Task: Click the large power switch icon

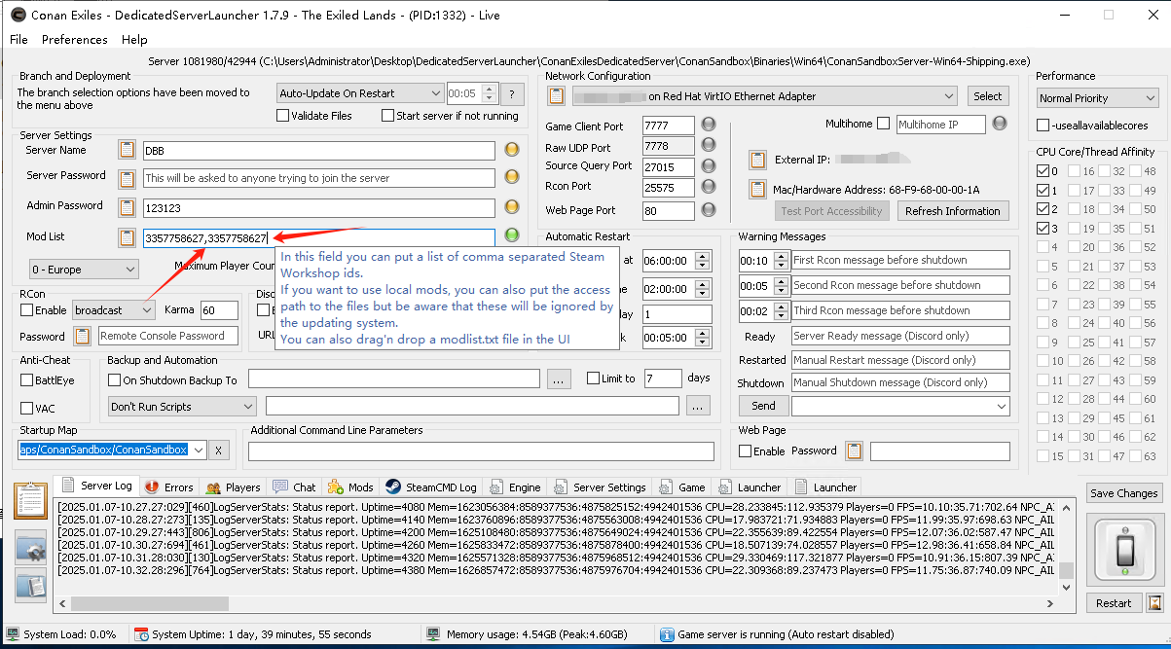Action: pos(1122,552)
